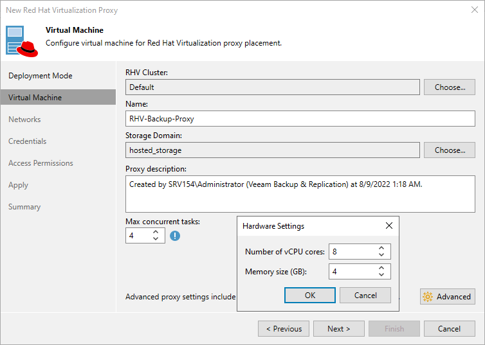Open the Deployment Mode step
This screenshot has width=485, height=345.
(x=40, y=76)
